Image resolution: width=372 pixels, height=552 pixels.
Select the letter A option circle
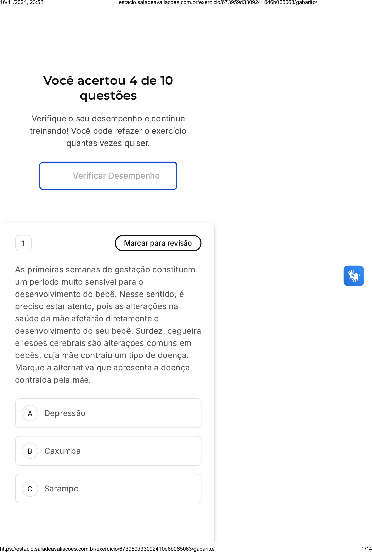30,413
